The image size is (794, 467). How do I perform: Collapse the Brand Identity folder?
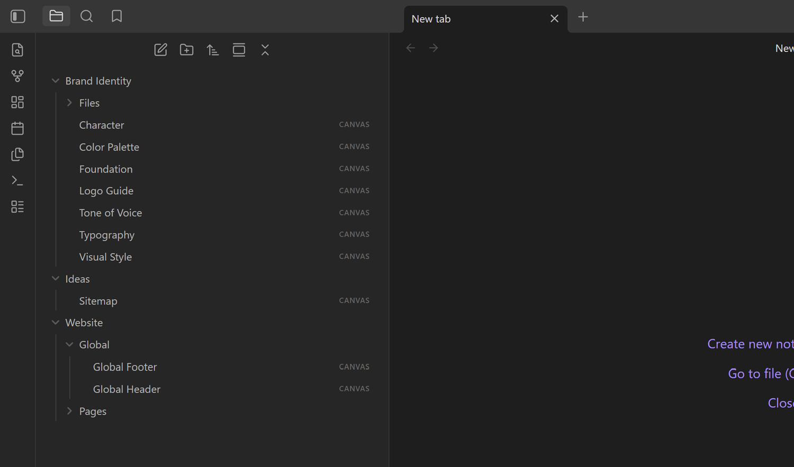click(x=56, y=81)
